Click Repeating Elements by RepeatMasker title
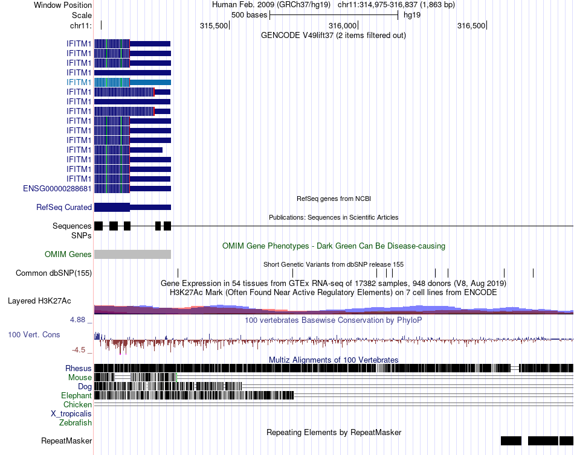This screenshot has height=455, width=574. 334,432
